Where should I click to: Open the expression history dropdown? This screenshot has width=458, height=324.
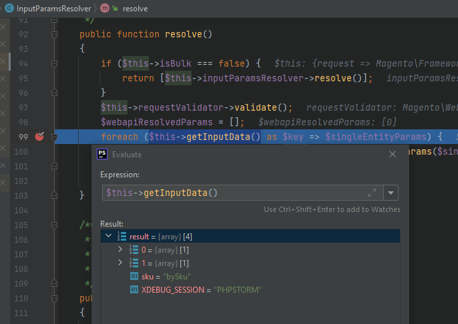click(391, 193)
